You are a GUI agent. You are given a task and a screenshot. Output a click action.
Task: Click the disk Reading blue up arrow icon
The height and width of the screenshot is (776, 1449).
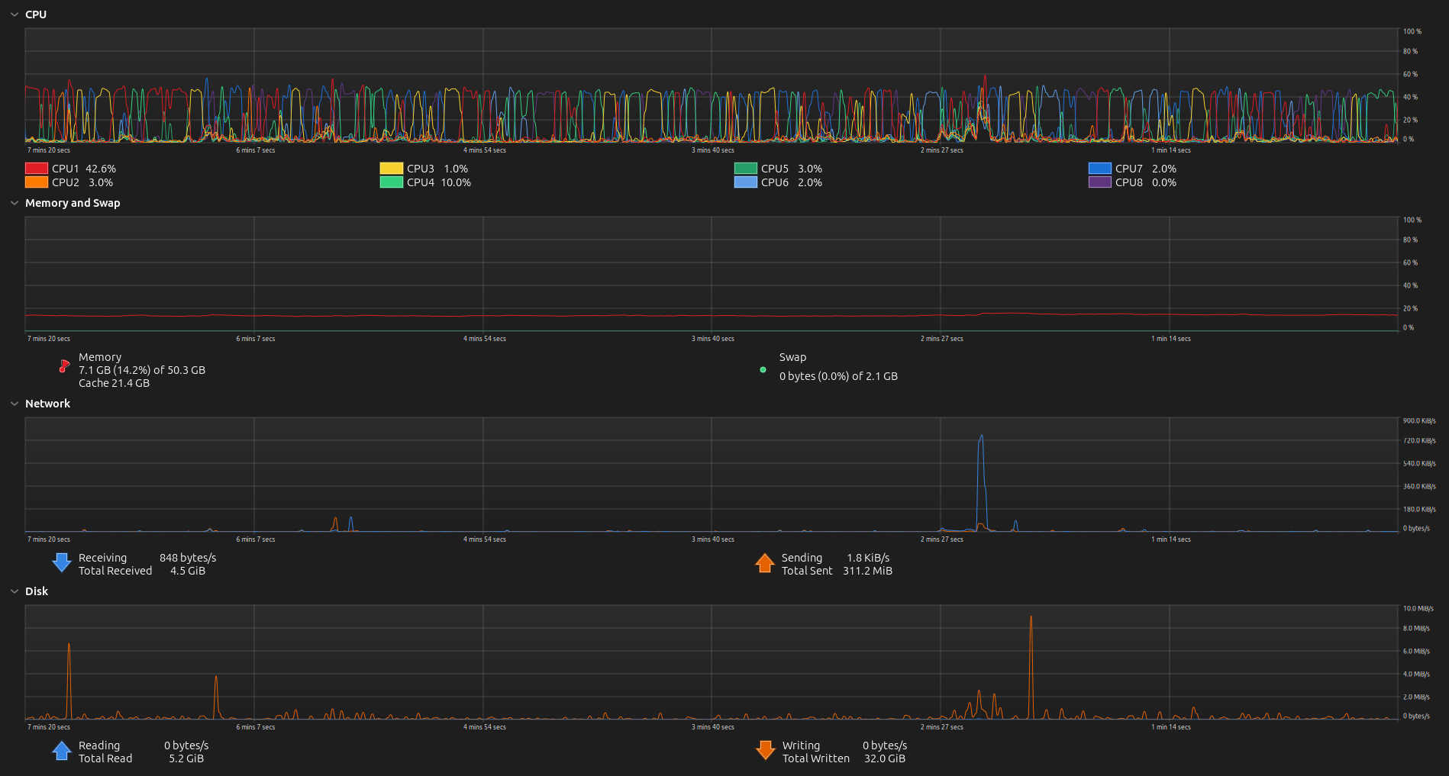62,751
